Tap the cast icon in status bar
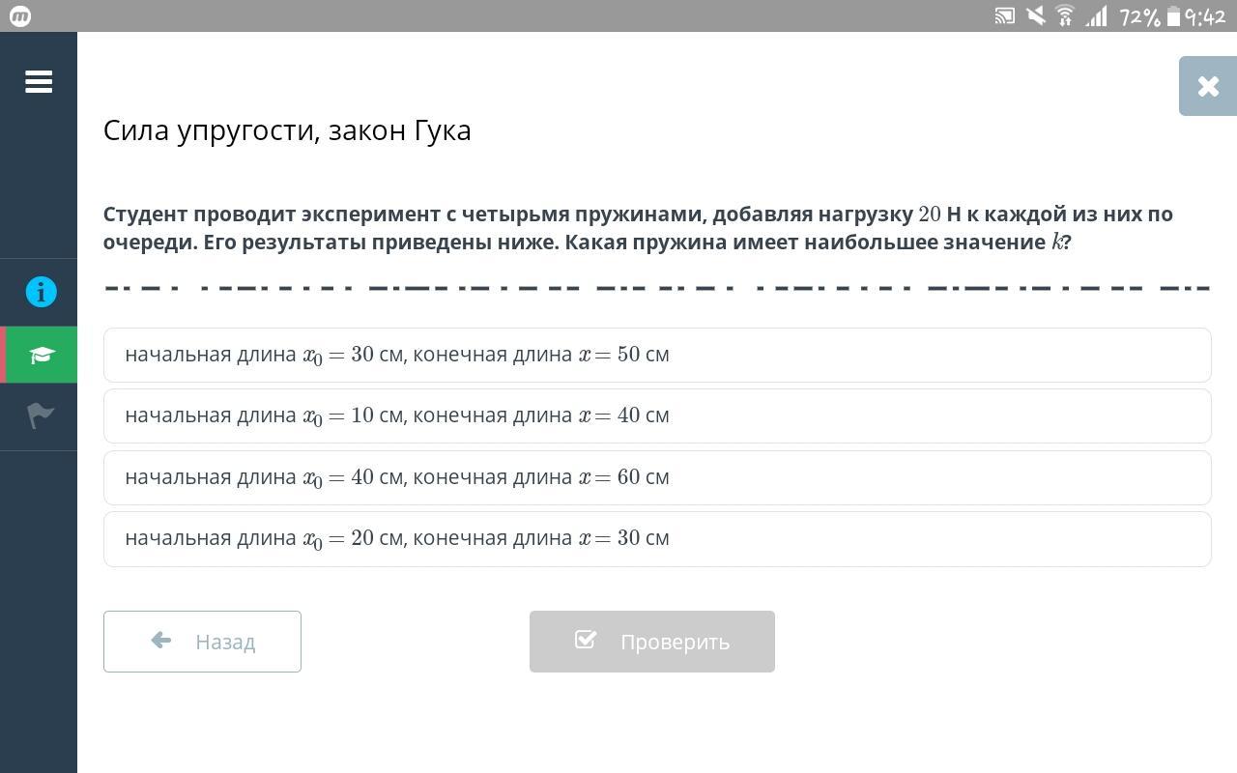1237x773 pixels. 1005,16
